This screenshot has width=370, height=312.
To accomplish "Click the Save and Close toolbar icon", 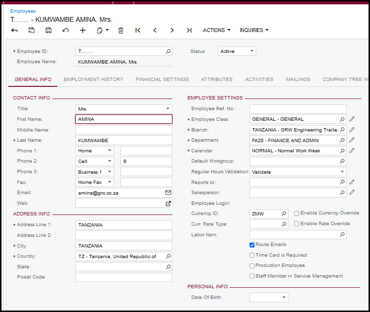I will pyautogui.click(x=32, y=30).
